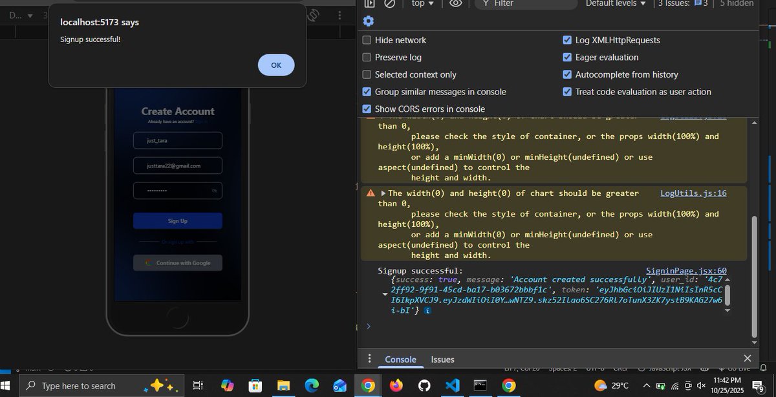Open SigninPage.jsx:60 source link
This screenshot has height=397, width=776.
(x=686, y=271)
